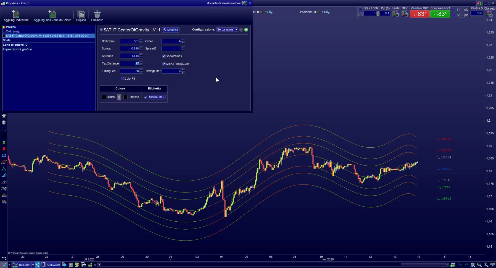Click Aggiungi Indicatore icon
The height and width of the screenshot is (268, 496).
(x=16, y=14)
